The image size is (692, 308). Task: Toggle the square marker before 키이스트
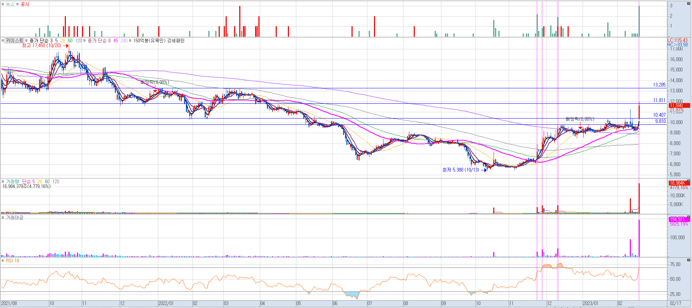click(x=3, y=40)
